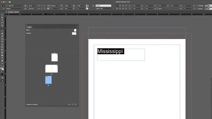Image resolution: width=212 pixels, height=119 pixels.
Task: Select the Content Collector tool
Action: coord(2,25)
